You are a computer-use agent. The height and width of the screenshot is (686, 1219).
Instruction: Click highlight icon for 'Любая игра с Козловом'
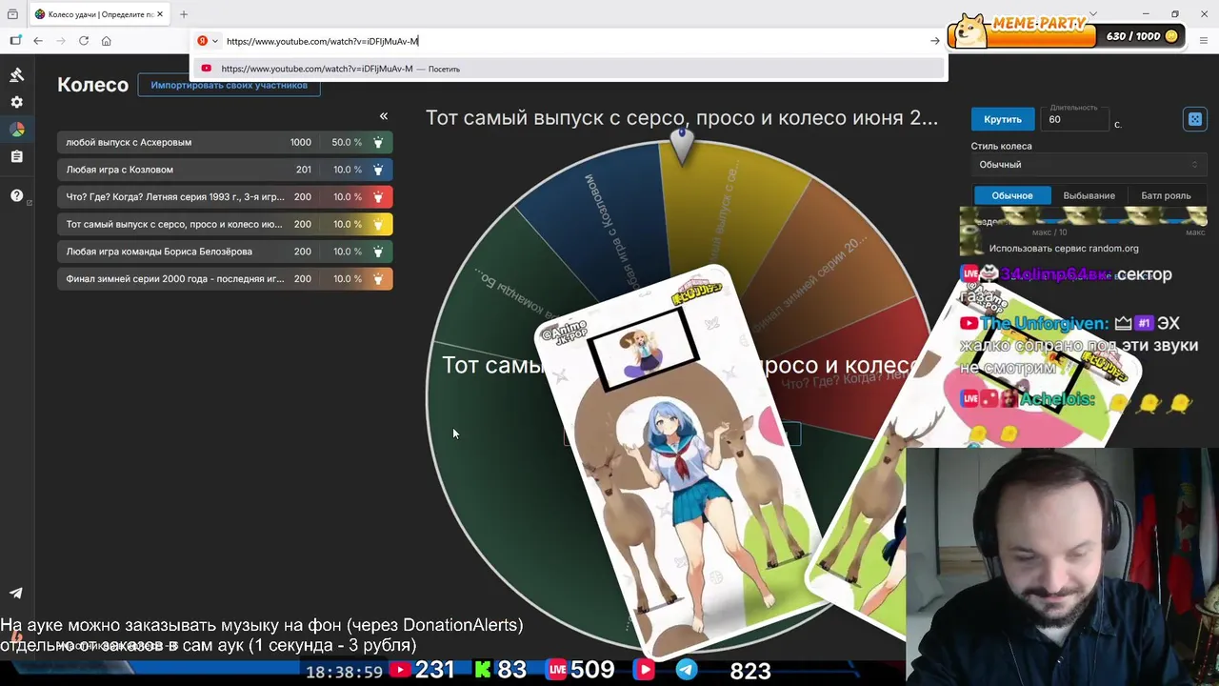(x=378, y=170)
